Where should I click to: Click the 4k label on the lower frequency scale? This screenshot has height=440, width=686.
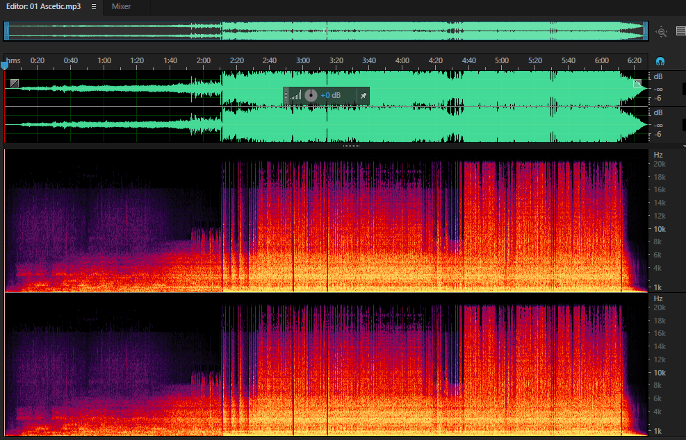[658, 412]
